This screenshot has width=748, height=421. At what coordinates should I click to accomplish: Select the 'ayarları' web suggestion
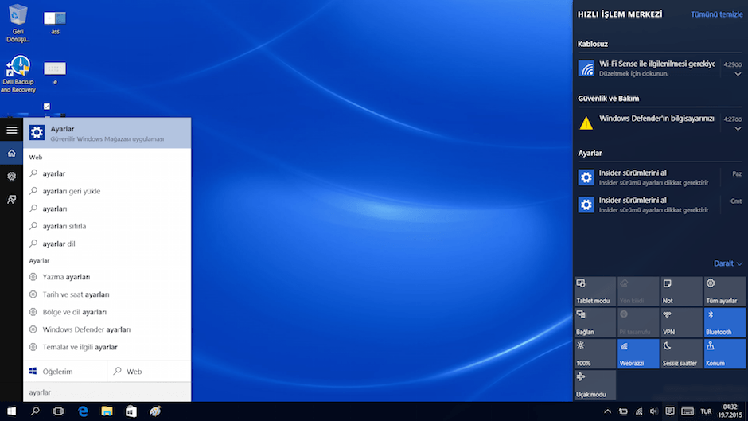[x=107, y=209]
